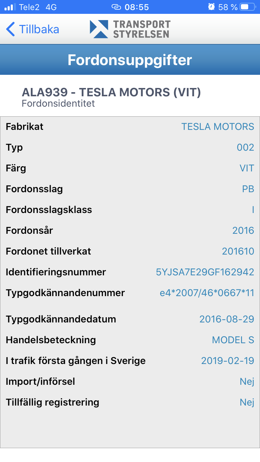Tap the personal hotspot link icon
260x462 pixels.
116,7
